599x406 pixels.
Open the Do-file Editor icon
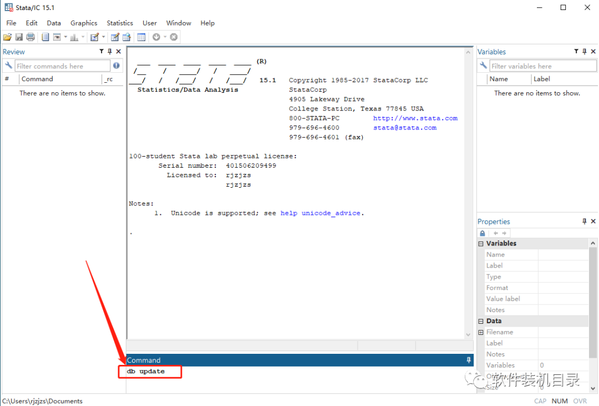point(94,37)
